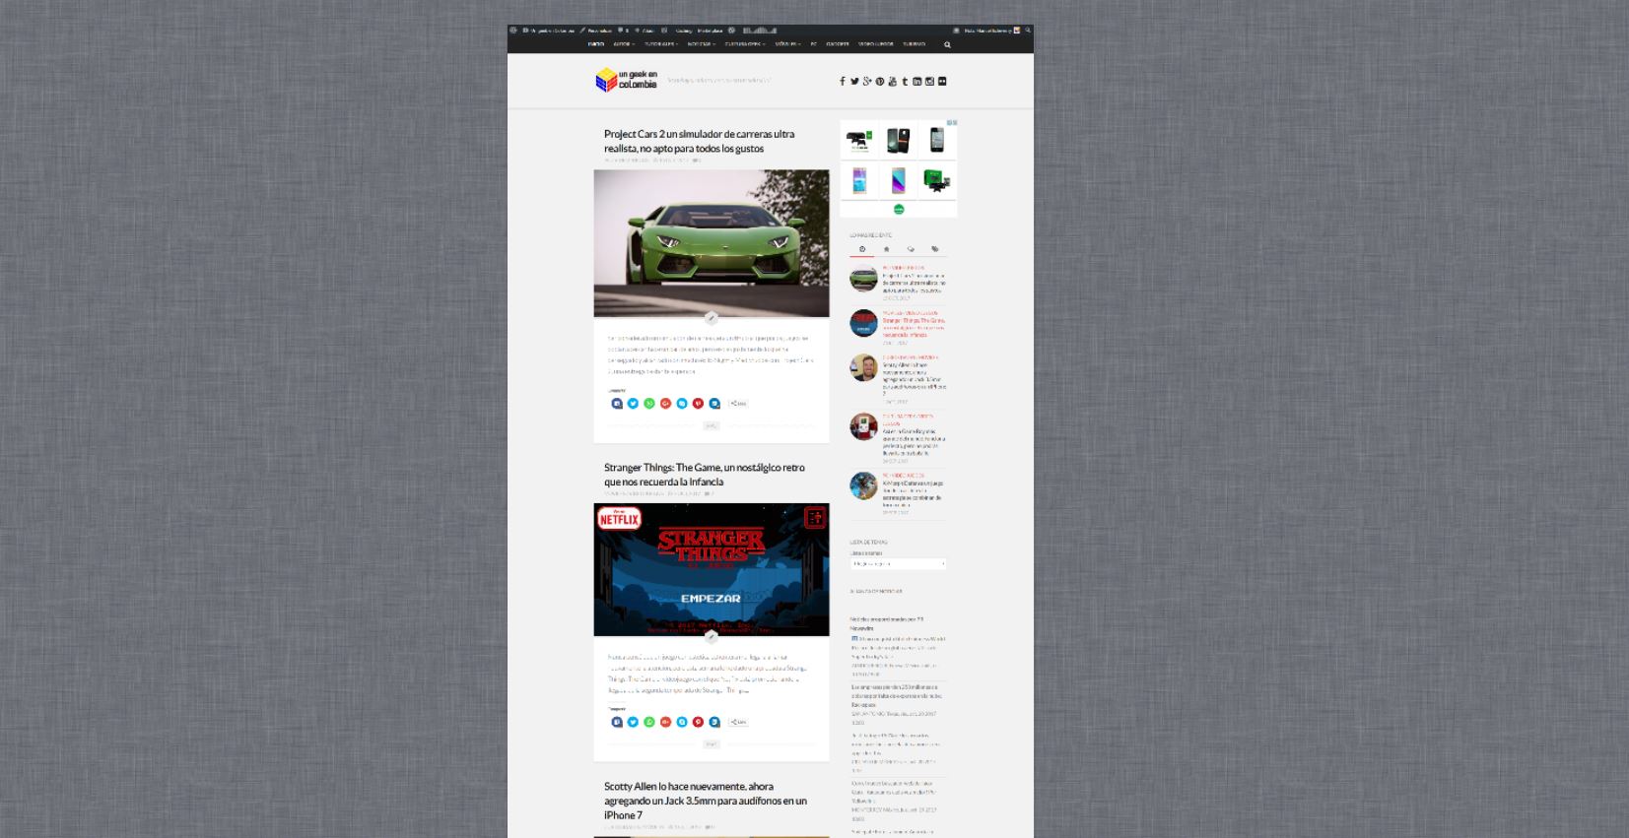Viewport: 1629px width, 838px height.
Task: Open the site search magnifier in navigation bar
Action: (947, 44)
